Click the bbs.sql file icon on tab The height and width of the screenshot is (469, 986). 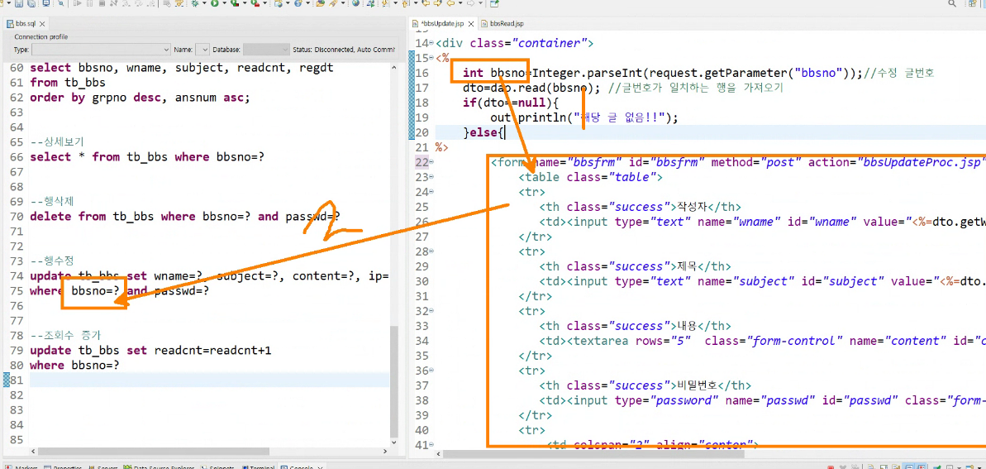11,23
